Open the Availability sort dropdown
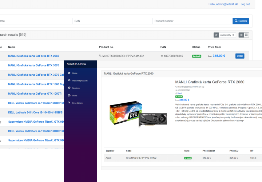This screenshot has height=182, width=262. tap(227, 35)
